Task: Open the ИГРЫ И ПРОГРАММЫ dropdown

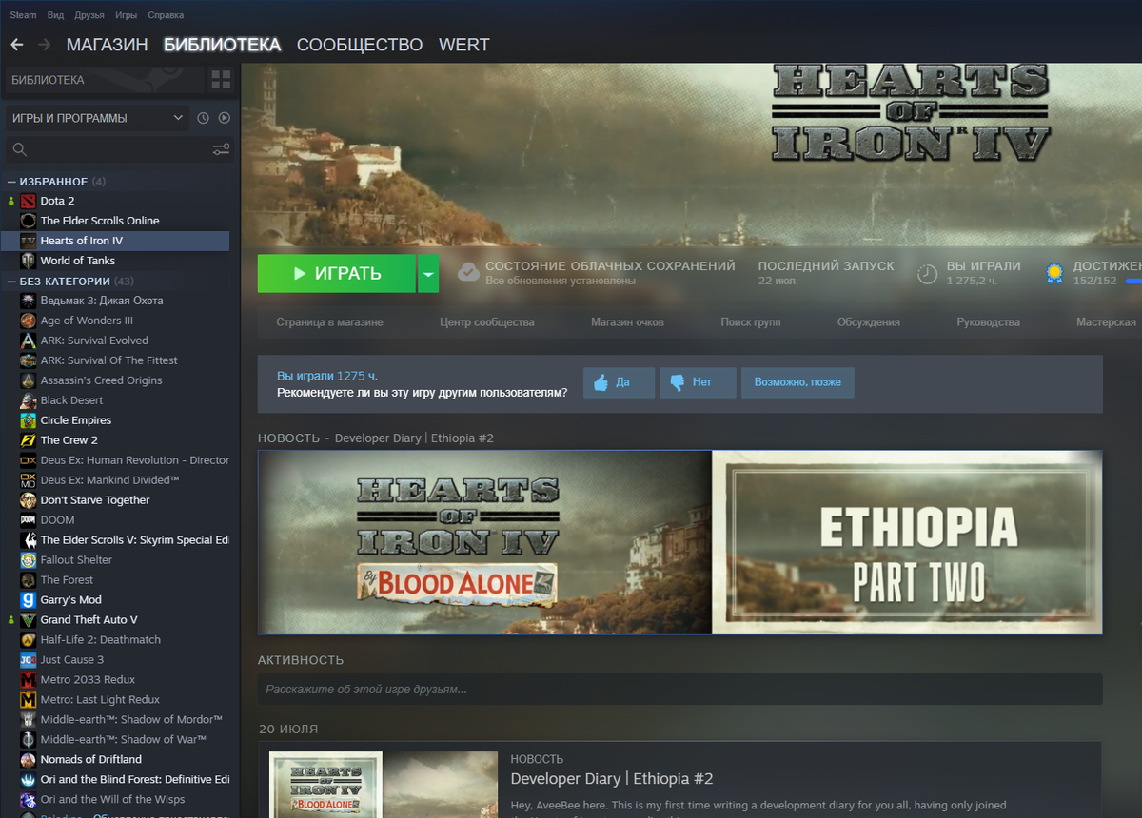Action: (98, 118)
